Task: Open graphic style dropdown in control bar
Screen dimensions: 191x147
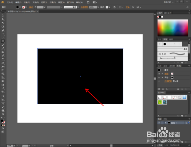Action: (x=109, y=7)
